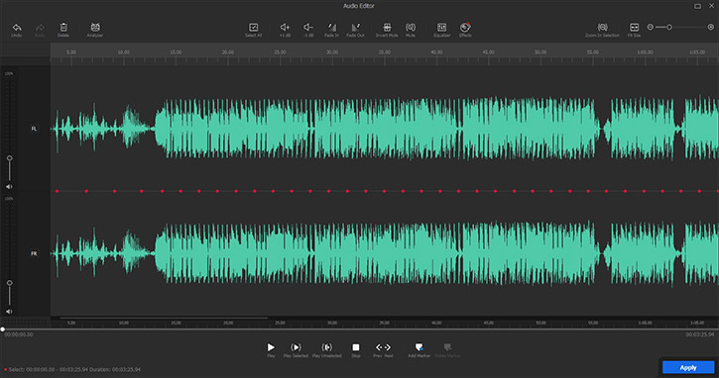The image size is (719, 378).
Task: Adjust the FR channel volume slider
Action: tap(9, 283)
